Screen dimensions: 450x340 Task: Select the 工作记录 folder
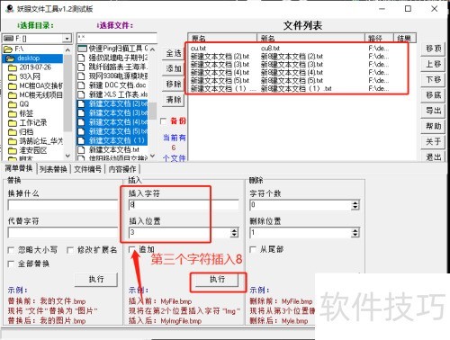[33, 122]
